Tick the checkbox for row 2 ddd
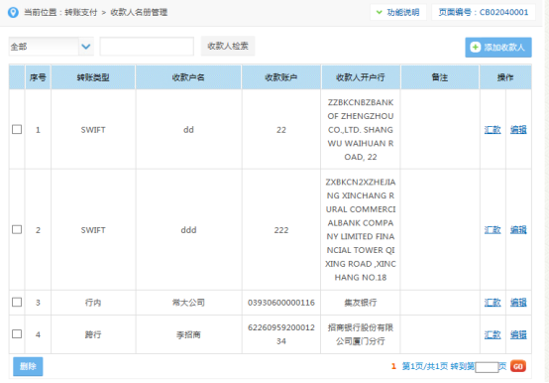The height and width of the screenshot is (383, 549). [x=17, y=229]
